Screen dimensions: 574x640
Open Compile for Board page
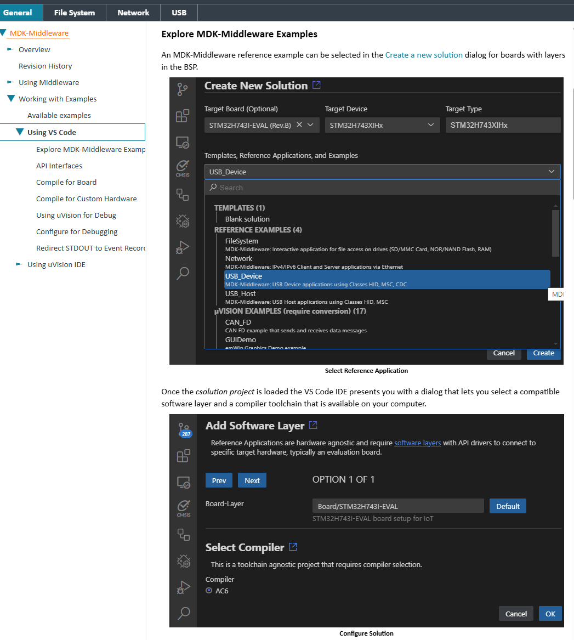pos(66,182)
